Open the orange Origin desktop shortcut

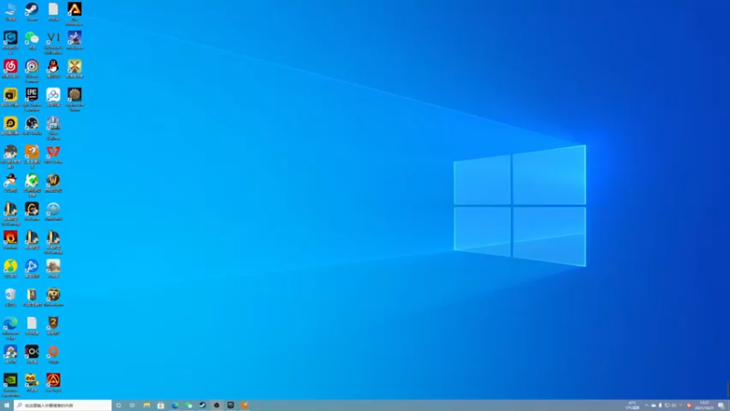point(53,353)
